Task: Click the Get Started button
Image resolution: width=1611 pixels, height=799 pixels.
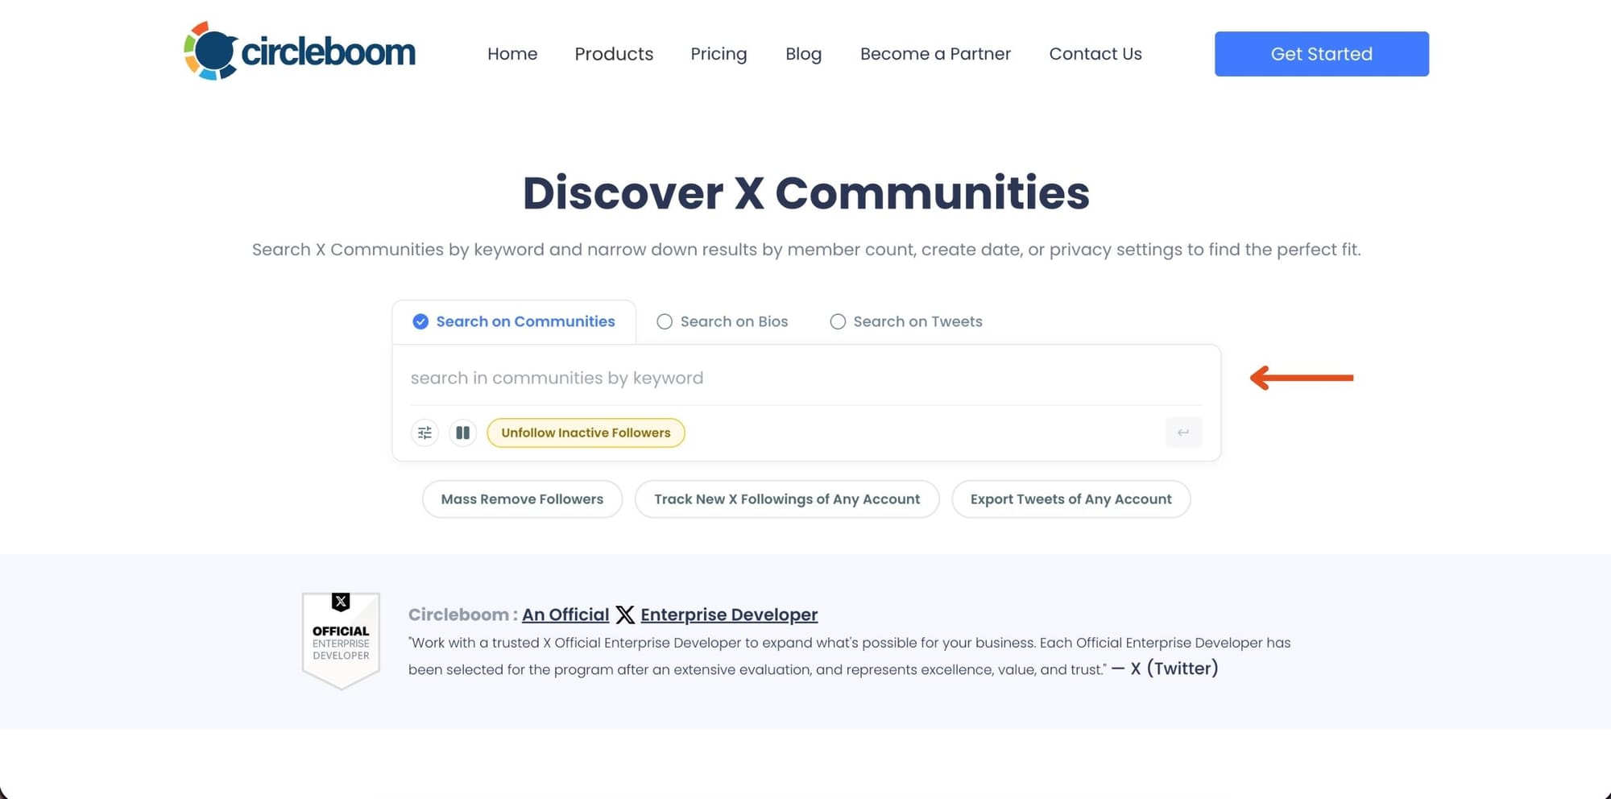Action: 1321,54
